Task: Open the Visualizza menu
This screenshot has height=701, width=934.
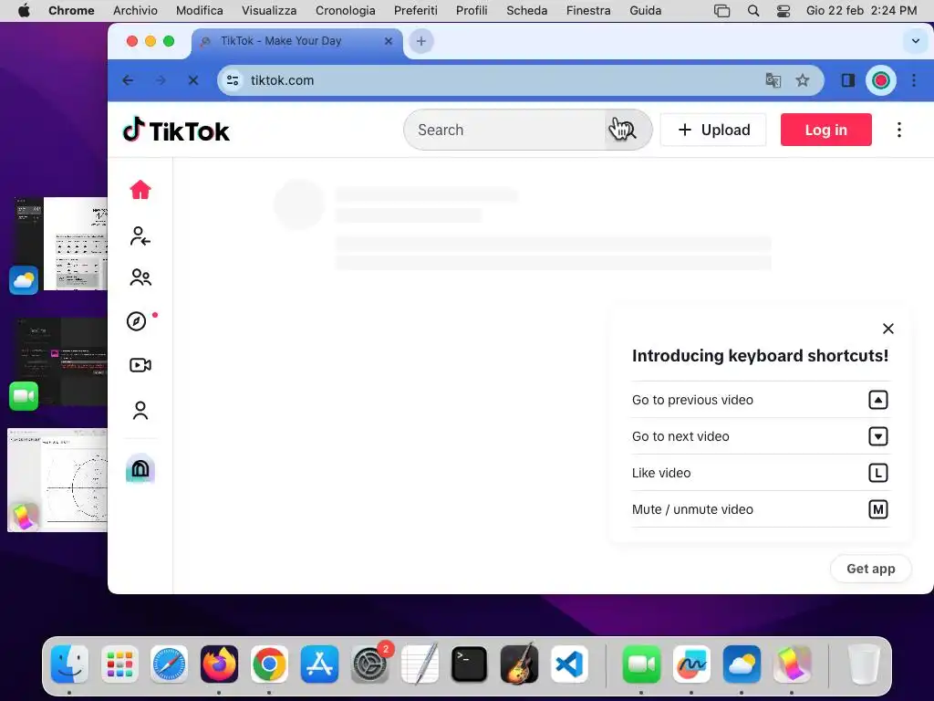Action: [x=269, y=10]
